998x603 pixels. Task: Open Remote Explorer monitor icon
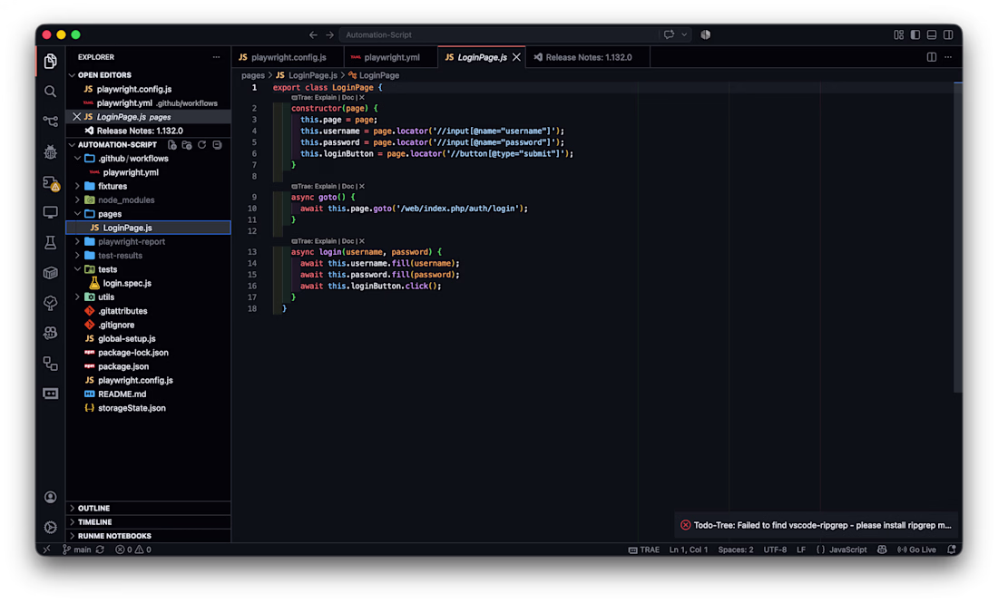pyautogui.click(x=50, y=212)
